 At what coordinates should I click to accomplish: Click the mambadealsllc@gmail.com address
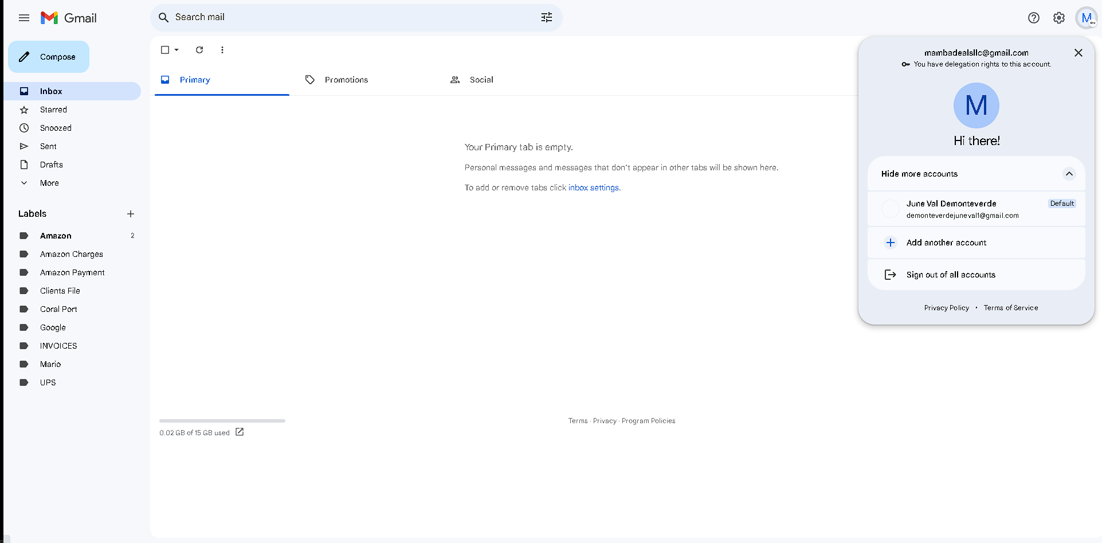976,53
